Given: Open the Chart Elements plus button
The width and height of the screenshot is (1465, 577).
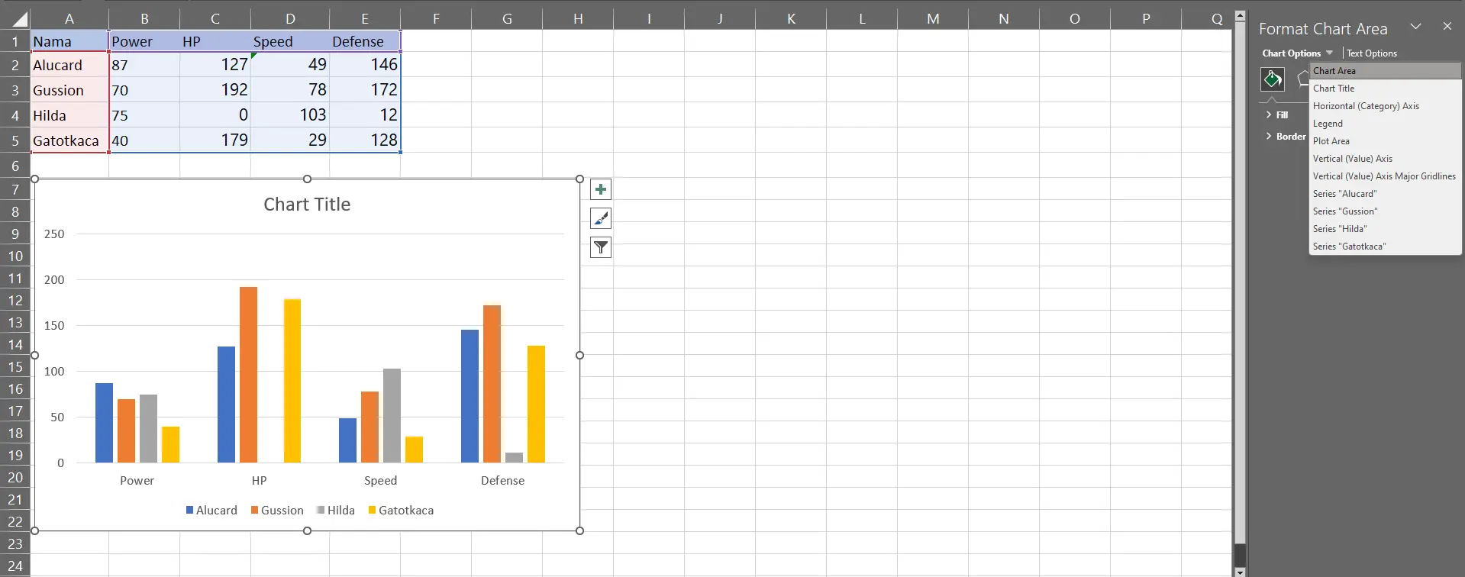Looking at the screenshot, I should click(x=601, y=189).
